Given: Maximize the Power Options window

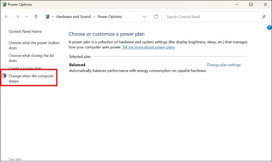Looking at the screenshot, I should point(251,4).
